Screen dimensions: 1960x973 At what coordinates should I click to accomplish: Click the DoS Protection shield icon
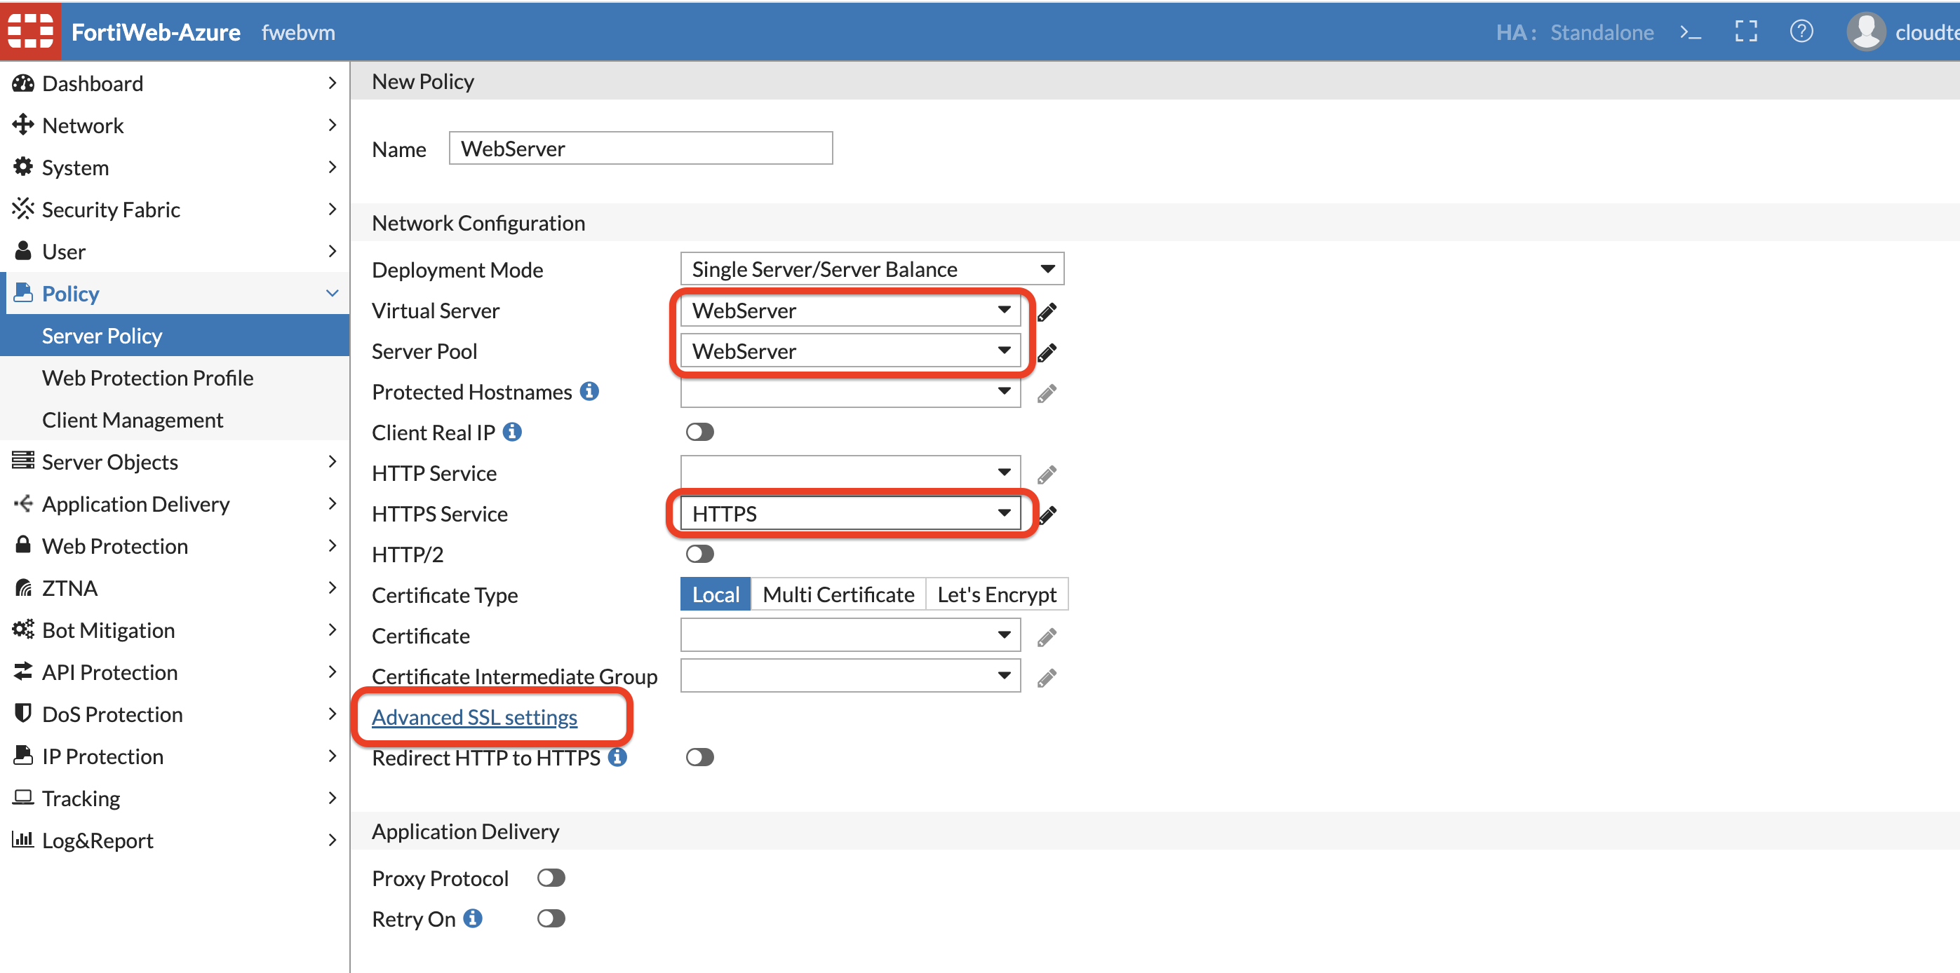24,713
